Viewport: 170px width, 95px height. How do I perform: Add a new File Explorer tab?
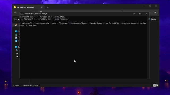(x=48, y=7)
